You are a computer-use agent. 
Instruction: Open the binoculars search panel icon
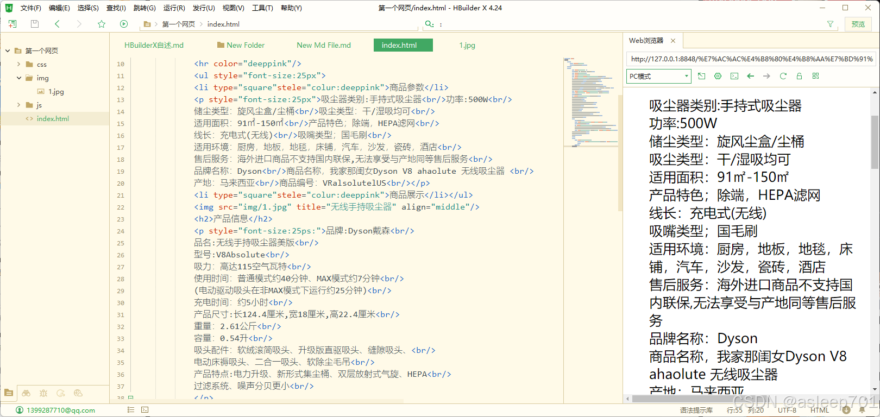[26, 393]
